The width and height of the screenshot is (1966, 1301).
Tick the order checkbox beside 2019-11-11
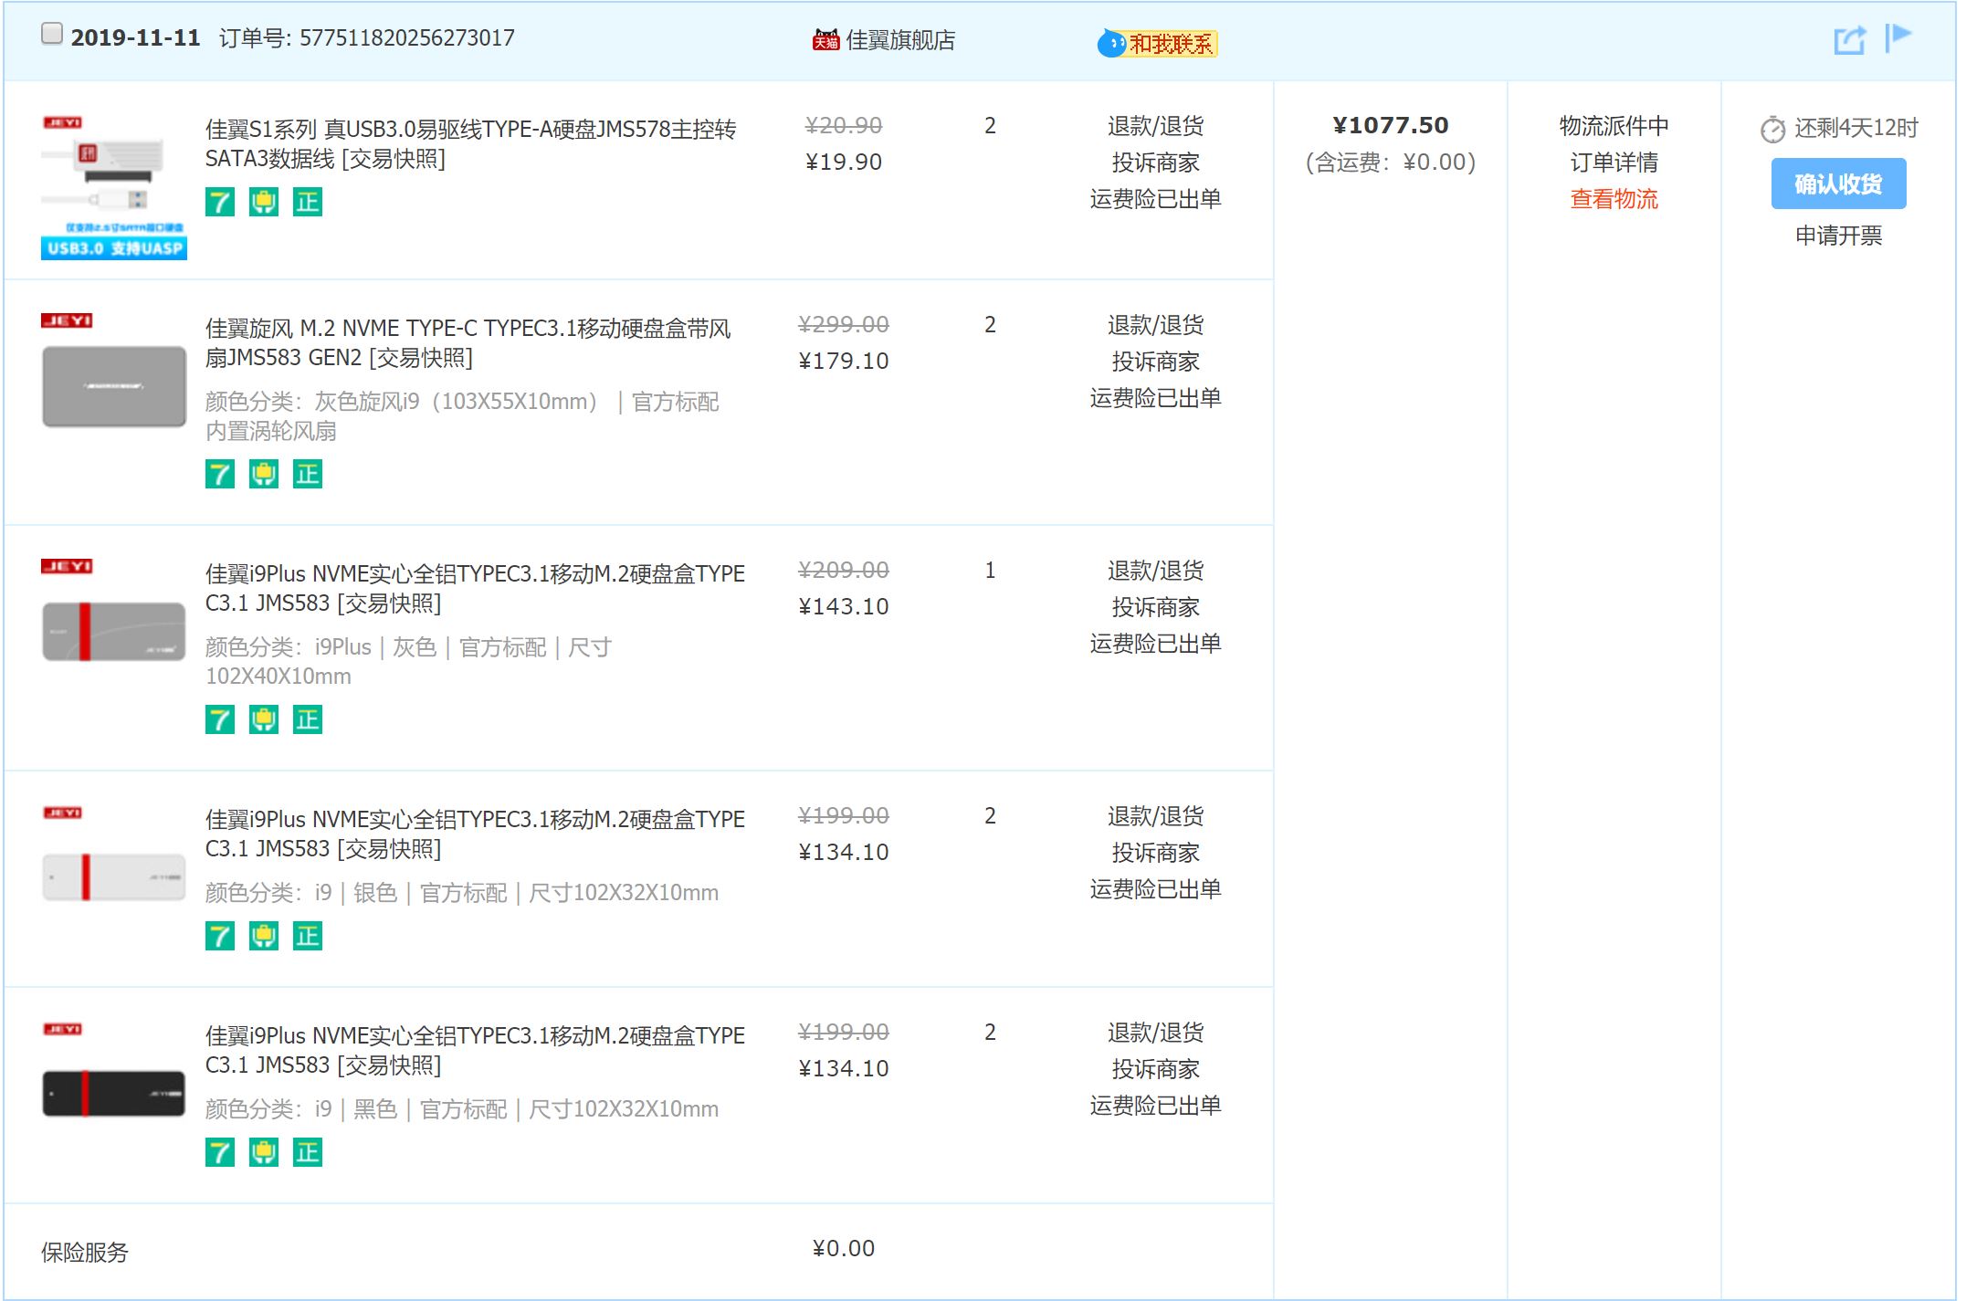(52, 34)
